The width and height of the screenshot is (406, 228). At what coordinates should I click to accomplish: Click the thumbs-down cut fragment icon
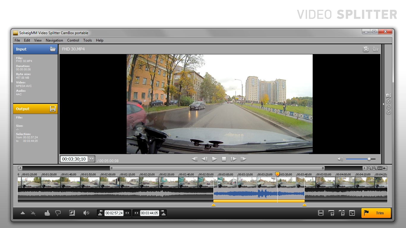tap(58, 213)
